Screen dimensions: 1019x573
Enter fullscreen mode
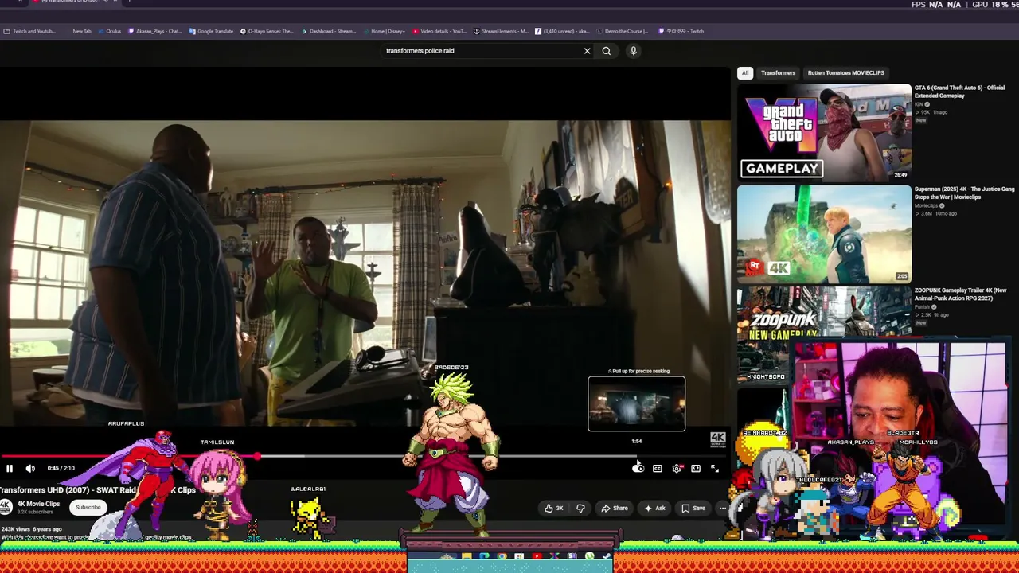(x=715, y=469)
